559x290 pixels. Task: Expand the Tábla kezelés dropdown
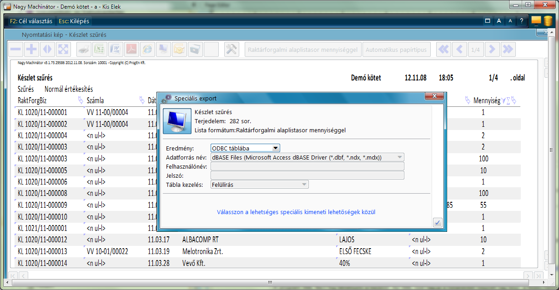304,184
